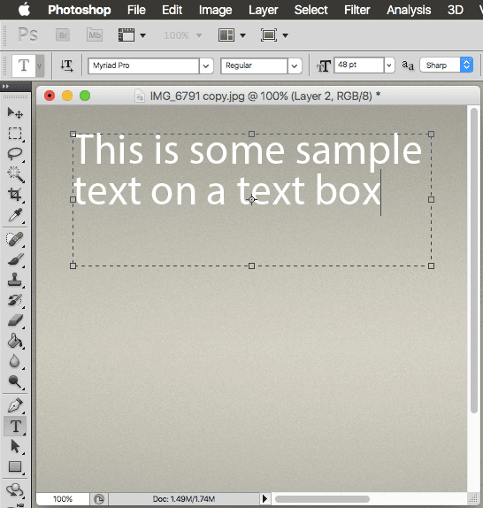Launch Mini Bridge with the Mb icon

pyautogui.click(x=95, y=35)
